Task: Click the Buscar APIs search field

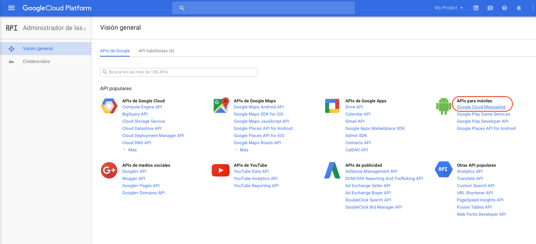Action: pyautogui.click(x=178, y=72)
